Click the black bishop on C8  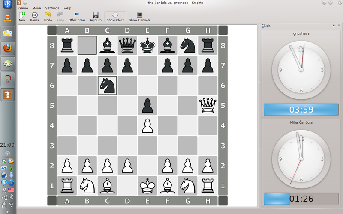point(107,45)
